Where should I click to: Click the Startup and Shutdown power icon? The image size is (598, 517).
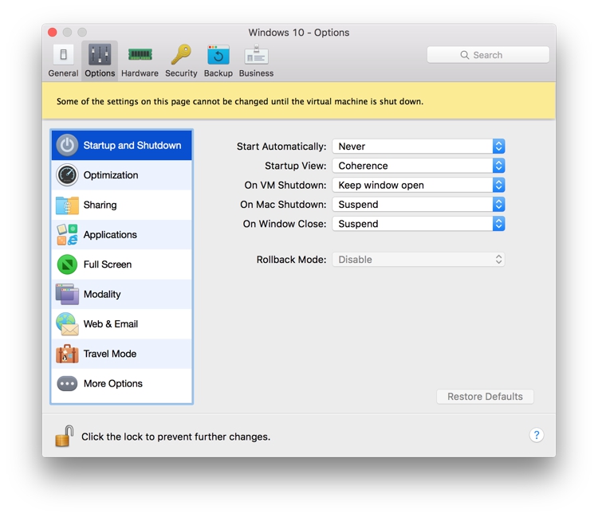click(67, 145)
